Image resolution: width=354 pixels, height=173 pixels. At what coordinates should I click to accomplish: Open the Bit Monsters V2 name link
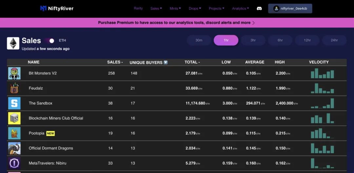point(43,73)
